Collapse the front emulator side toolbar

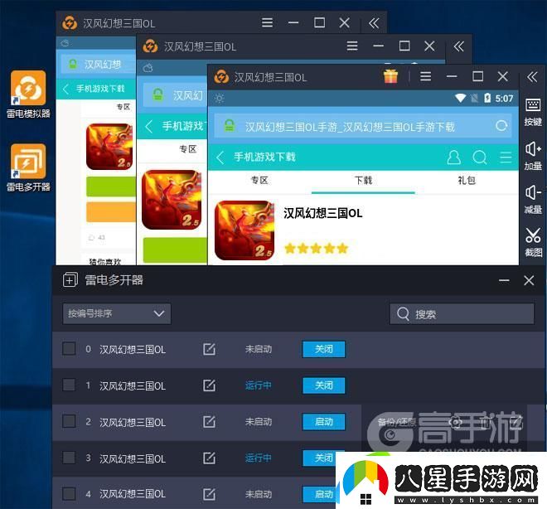click(x=532, y=77)
